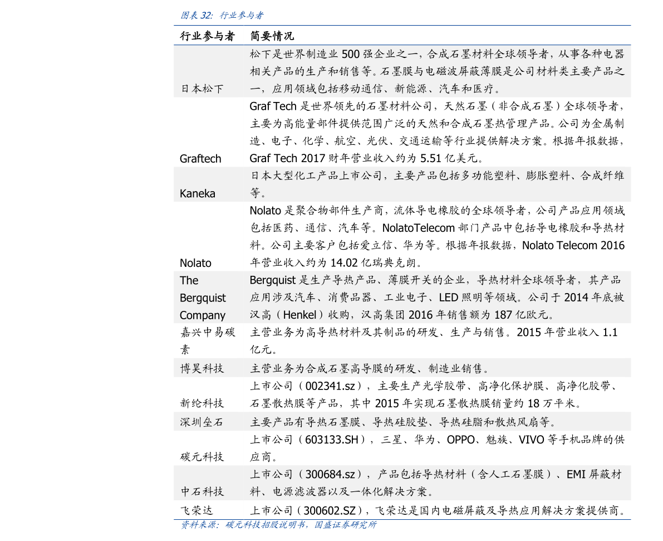The width and height of the screenshot is (663, 541).
Task: Click the '嘉兴中易碳素' row label
Action: pyautogui.click(x=207, y=341)
